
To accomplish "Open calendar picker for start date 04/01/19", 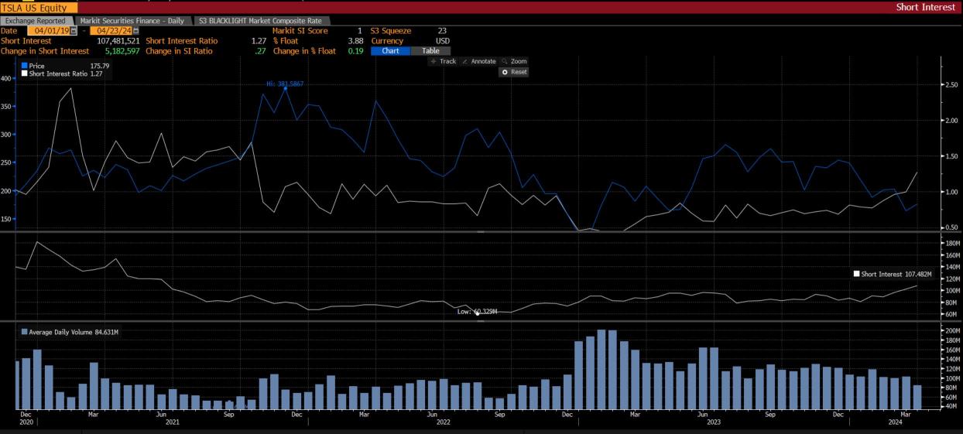I will (74, 31).
